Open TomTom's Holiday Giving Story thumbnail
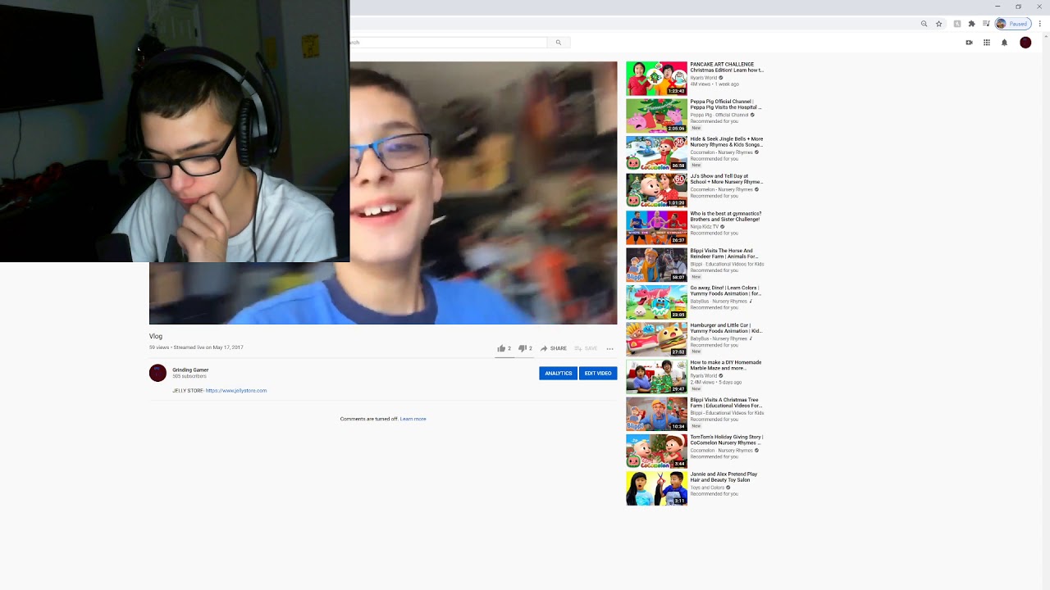 click(656, 452)
